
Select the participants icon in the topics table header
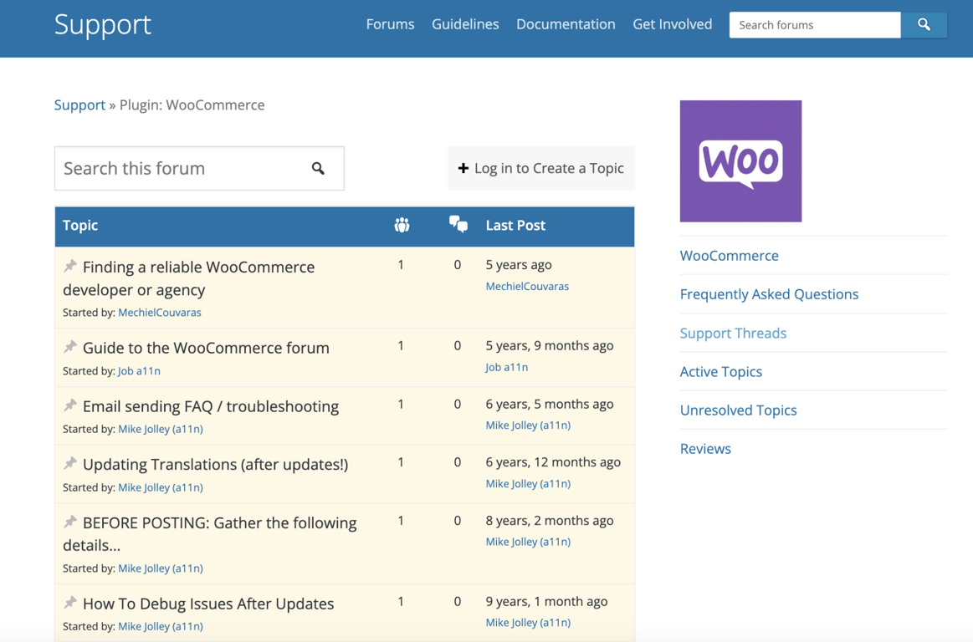tap(402, 225)
